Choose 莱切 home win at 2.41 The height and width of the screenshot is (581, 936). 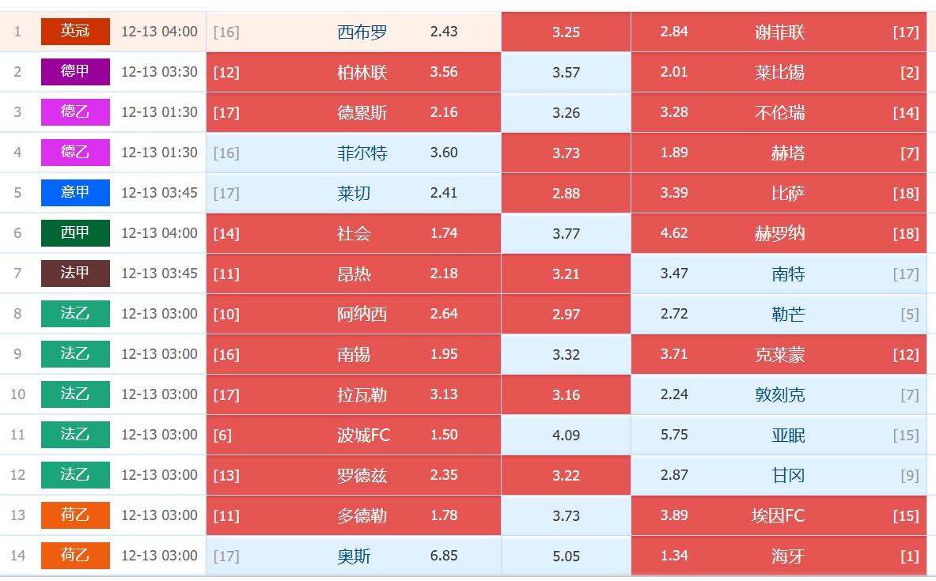(353, 194)
